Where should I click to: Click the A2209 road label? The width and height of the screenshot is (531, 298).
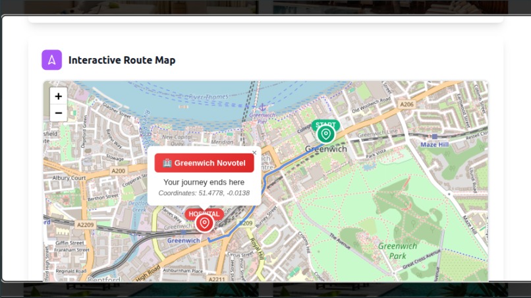(x=85, y=225)
